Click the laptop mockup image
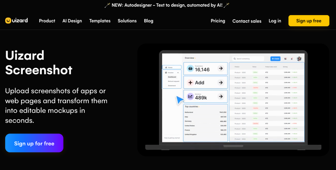The width and height of the screenshot is (336, 170). 233,100
